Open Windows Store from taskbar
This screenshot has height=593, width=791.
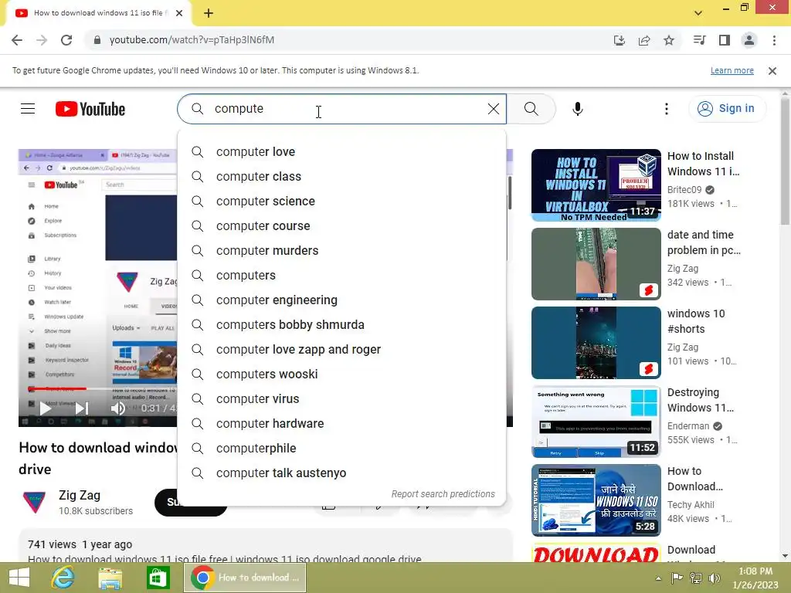[x=158, y=578]
